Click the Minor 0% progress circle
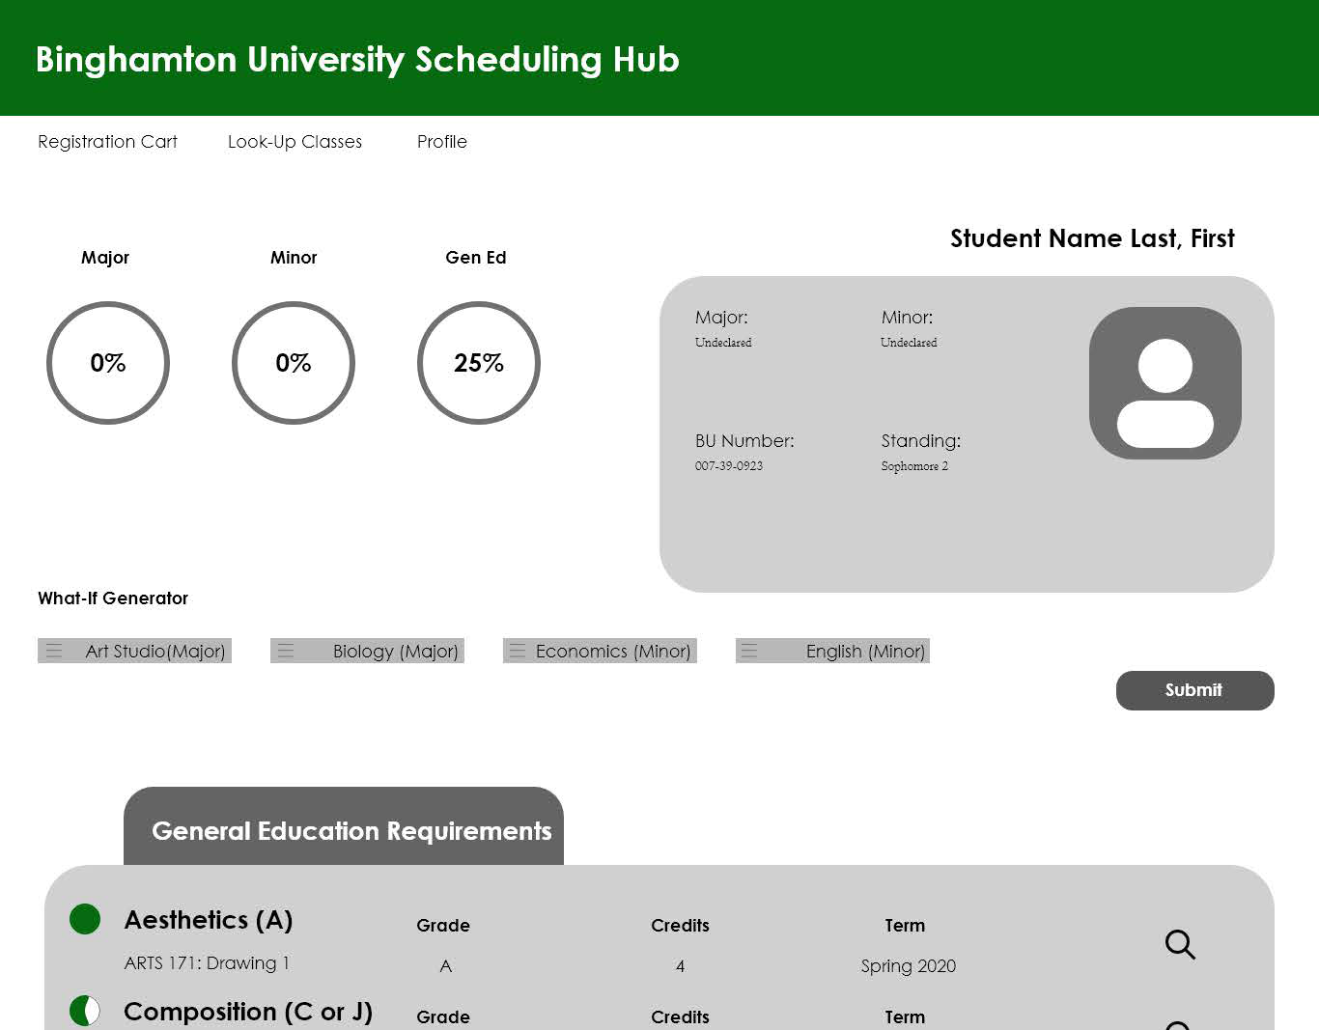The height and width of the screenshot is (1030, 1319). (294, 363)
